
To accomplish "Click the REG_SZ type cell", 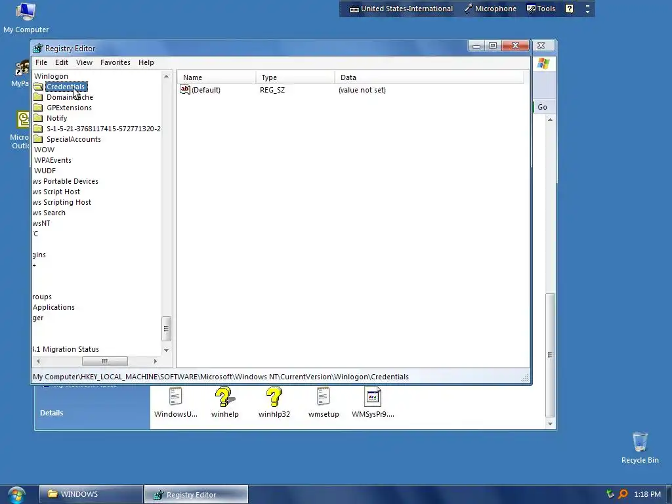I will [x=272, y=90].
